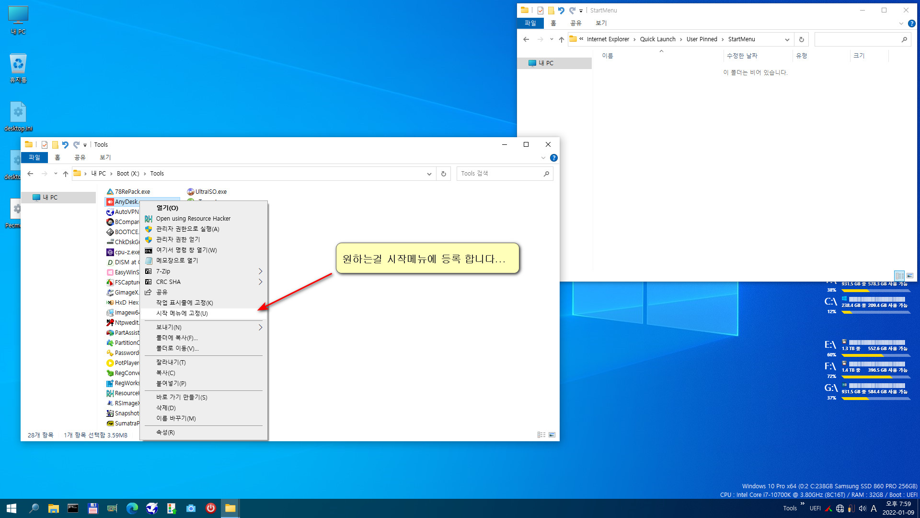Choose 메모장으로 열기 from context menu
This screenshot has height=518, width=920.
click(203, 260)
